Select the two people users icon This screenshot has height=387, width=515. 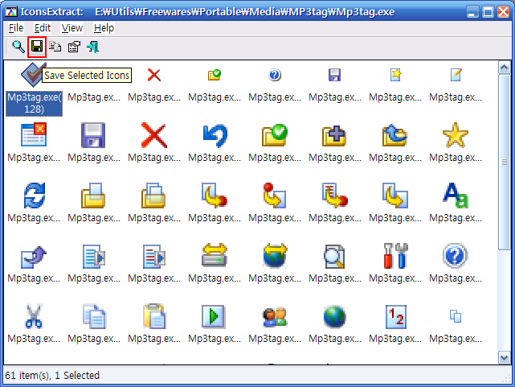[275, 316]
